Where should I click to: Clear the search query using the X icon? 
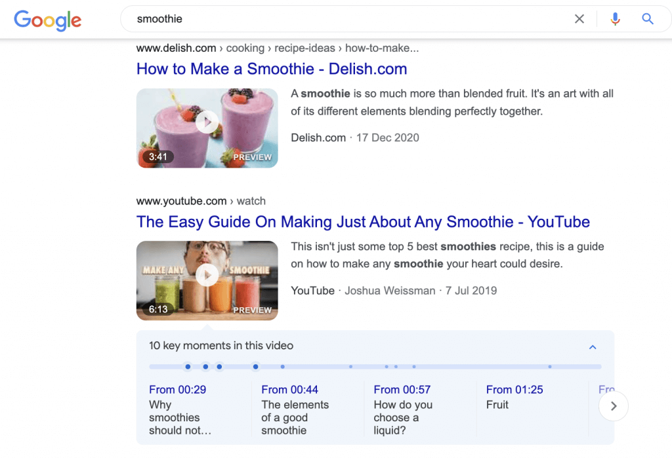pyautogui.click(x=579, y=19)
